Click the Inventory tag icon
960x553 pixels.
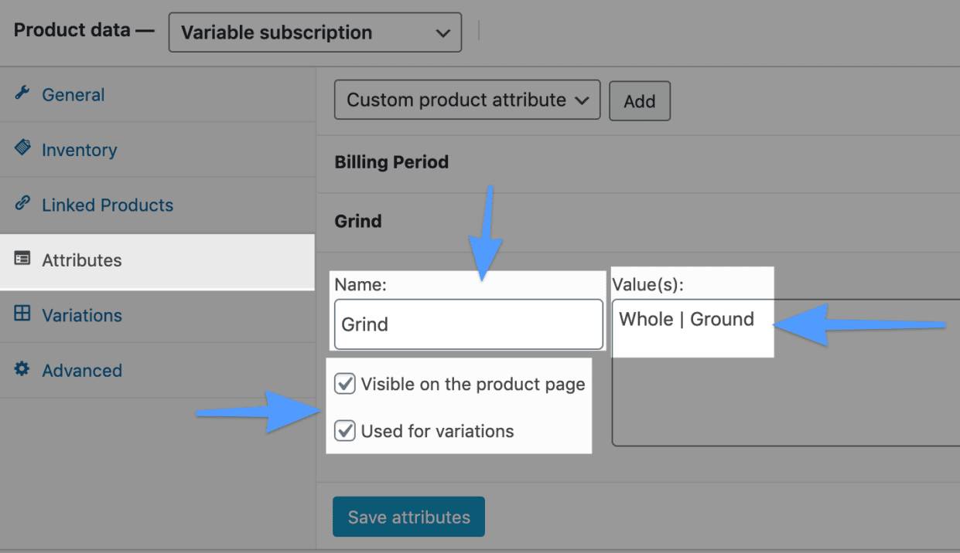coord(22,148)
